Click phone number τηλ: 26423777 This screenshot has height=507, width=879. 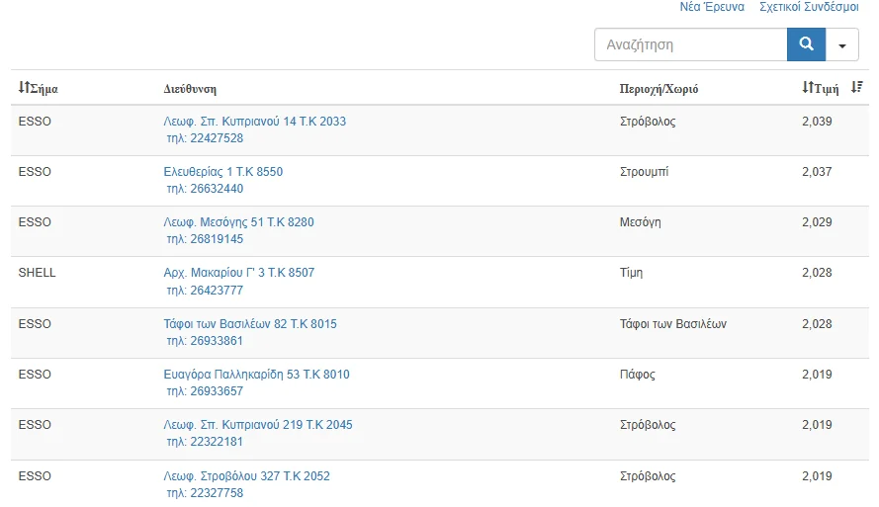[x=205, y=291]
